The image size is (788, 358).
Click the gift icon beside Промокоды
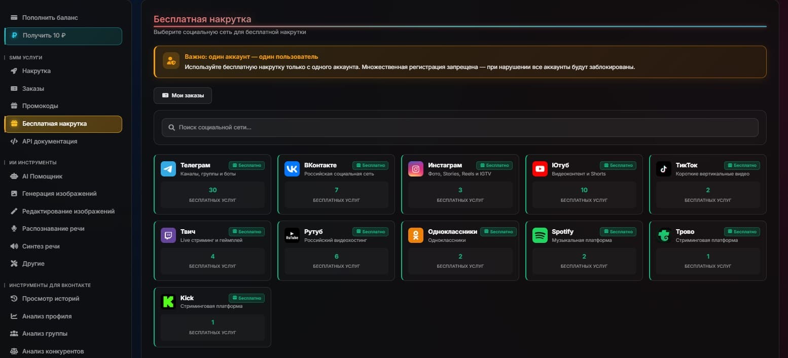[14, 106]
